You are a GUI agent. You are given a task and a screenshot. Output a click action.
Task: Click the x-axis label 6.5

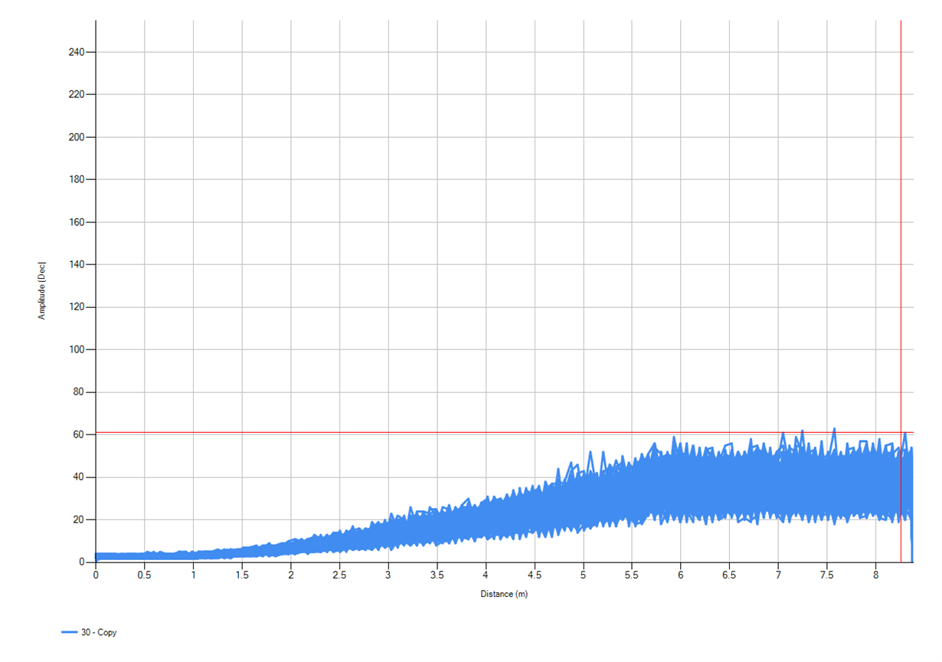pyautogui.click(x=730, y=573)
